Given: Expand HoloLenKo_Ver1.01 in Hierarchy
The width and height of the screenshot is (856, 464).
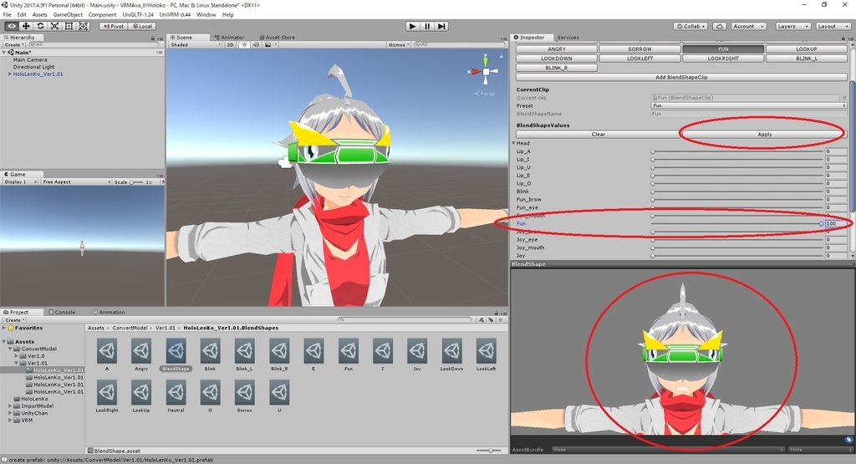Looking at the screenshot, I should (x=9, y=74).
